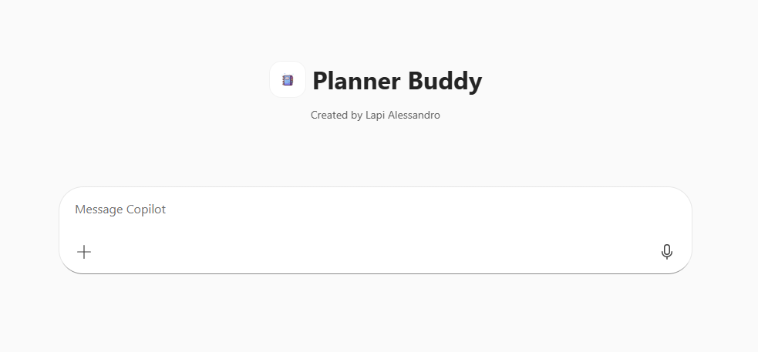Toggle the microphone for voice chat
Image resolution: width=758 pixels, height=352 pixels.
tap(667, 252)
